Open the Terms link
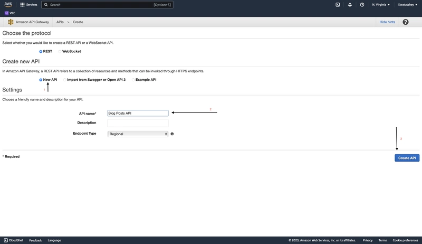This screenshot has width=422, height=244. (382, 240)
